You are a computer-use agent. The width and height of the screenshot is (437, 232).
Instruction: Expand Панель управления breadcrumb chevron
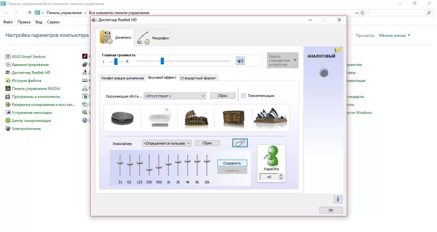(x=85, y=13)
